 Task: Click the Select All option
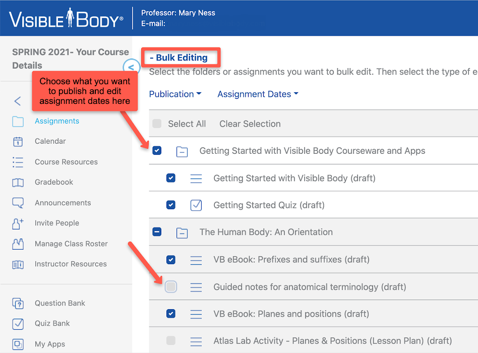click(187, 124)
